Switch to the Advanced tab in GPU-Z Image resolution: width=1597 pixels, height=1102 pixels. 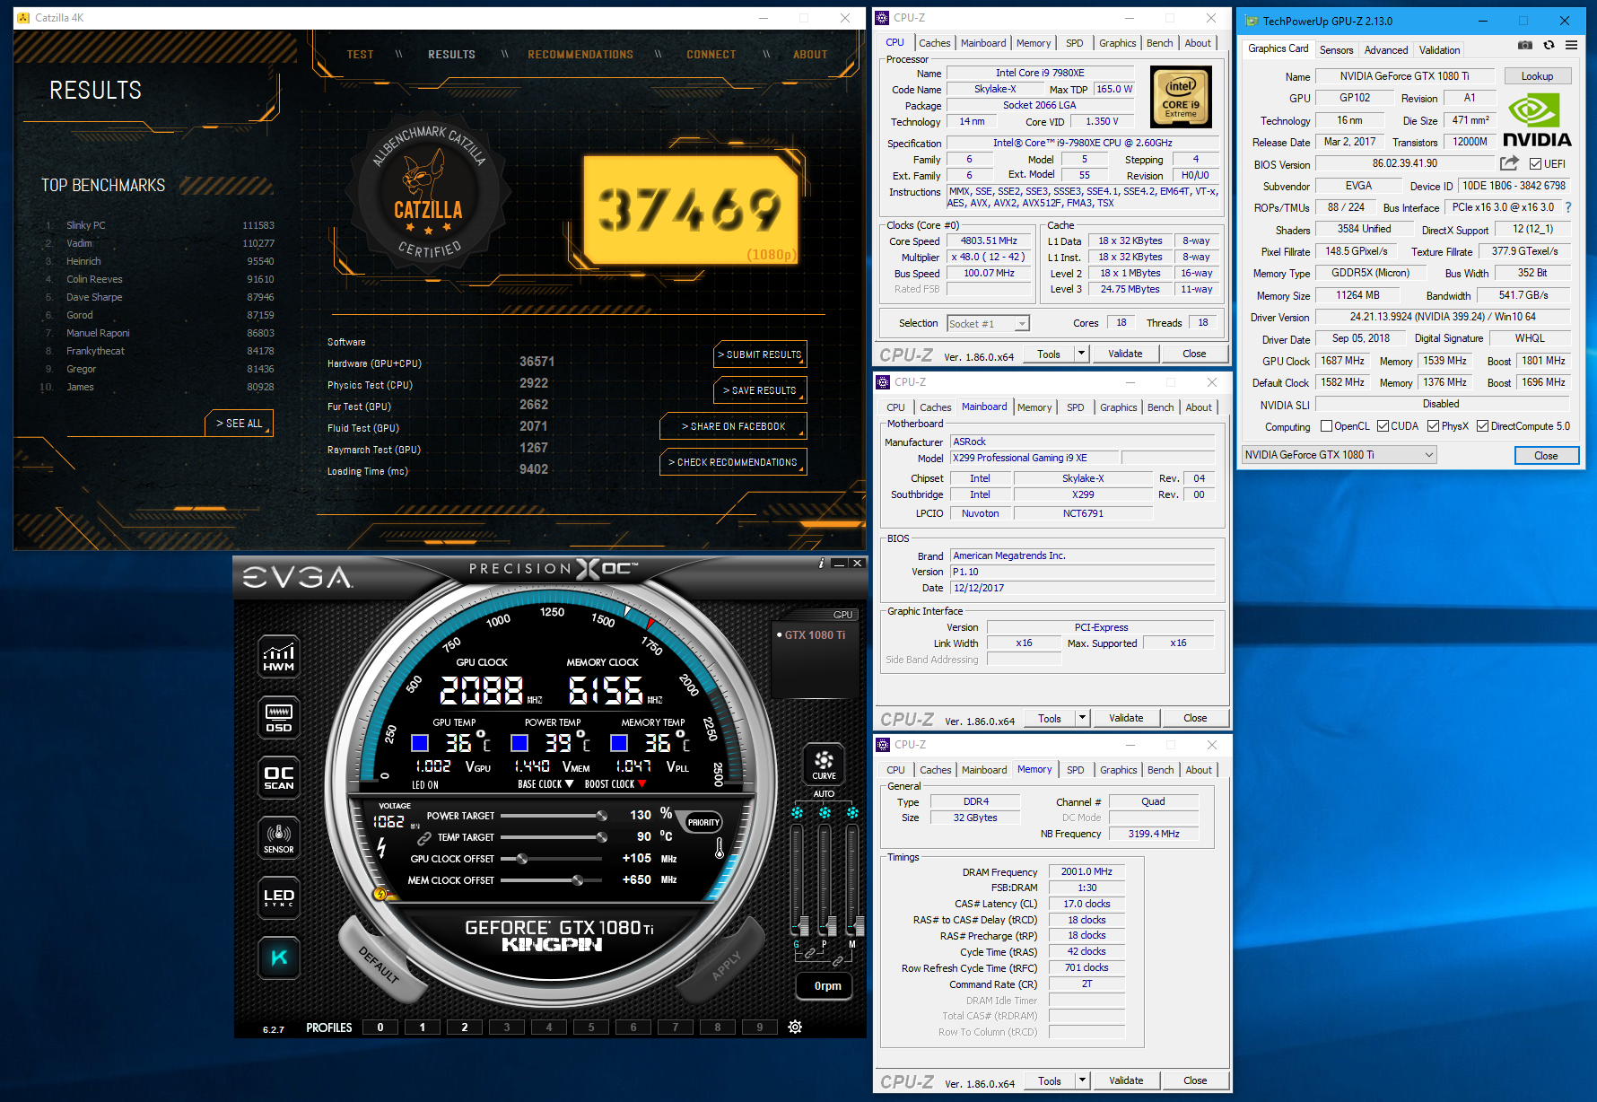[1385, 50]
